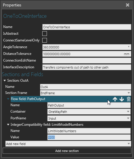Focus the empty ConnectionEditName field

pos(87,61)
